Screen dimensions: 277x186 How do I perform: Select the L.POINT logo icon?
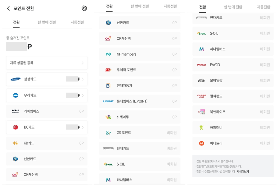109,101
